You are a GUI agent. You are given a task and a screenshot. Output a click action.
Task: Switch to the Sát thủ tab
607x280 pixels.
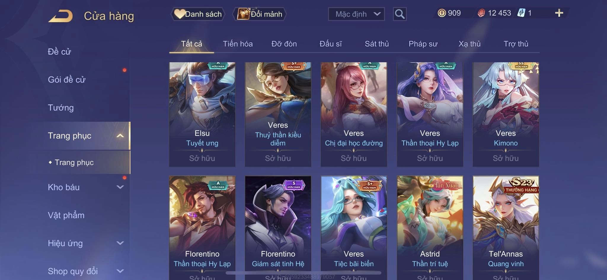pos(376,44)
